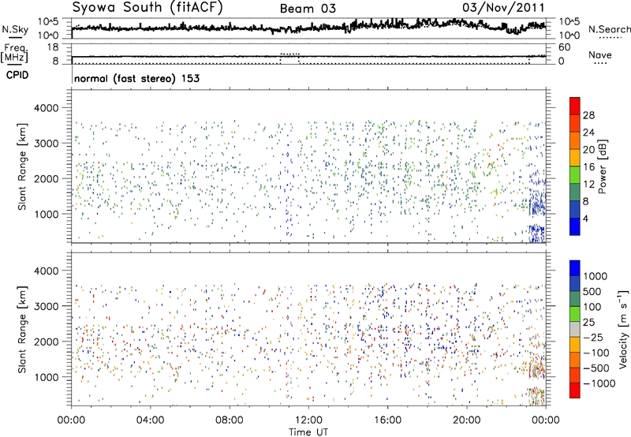Click the '12:00' time tick label

coord(308,420)
